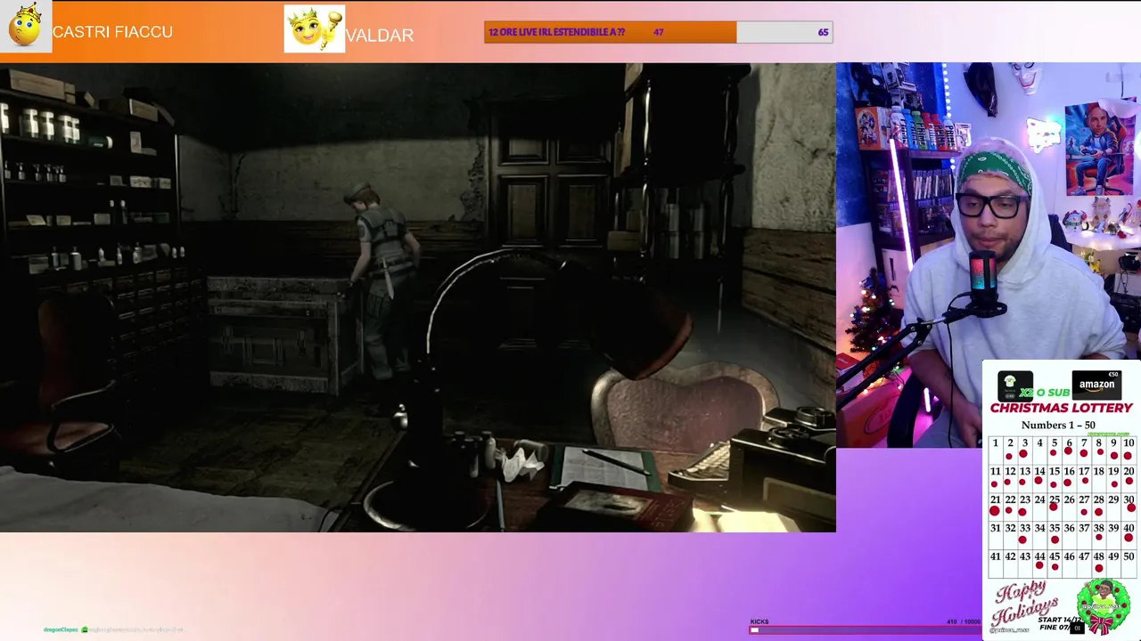Click lottery number 24 cell

coord(1039,507)
